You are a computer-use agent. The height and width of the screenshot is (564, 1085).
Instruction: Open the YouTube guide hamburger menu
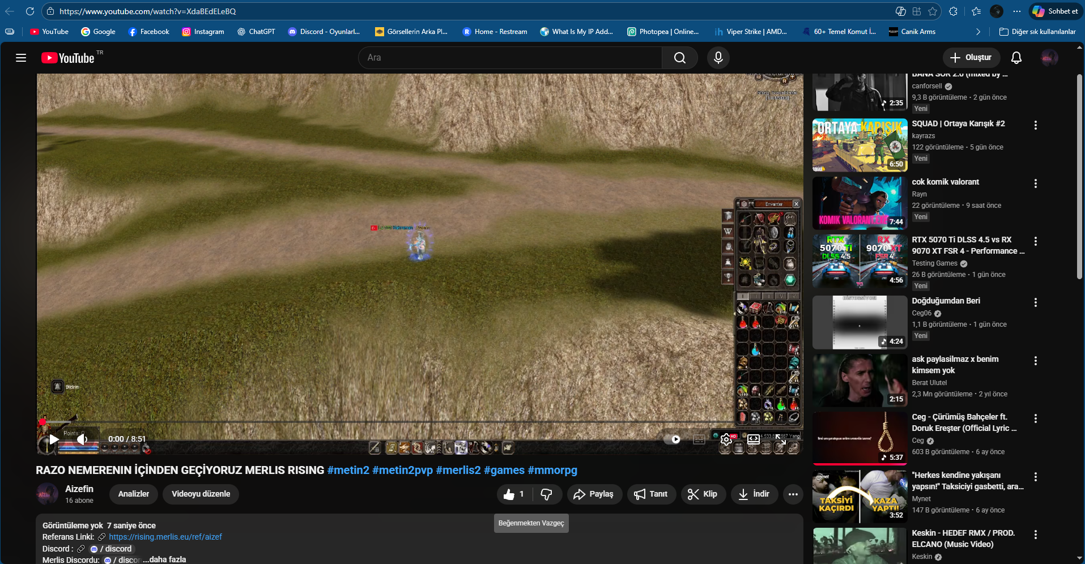(21, 58)
